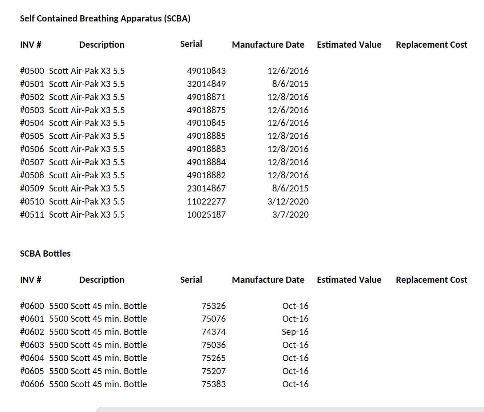Click Replacement Cost header in SCBA Bottles table
Image resolution: width=484 pixels, height=412 pixels.
pyautogui.click(x=431, y=280)
